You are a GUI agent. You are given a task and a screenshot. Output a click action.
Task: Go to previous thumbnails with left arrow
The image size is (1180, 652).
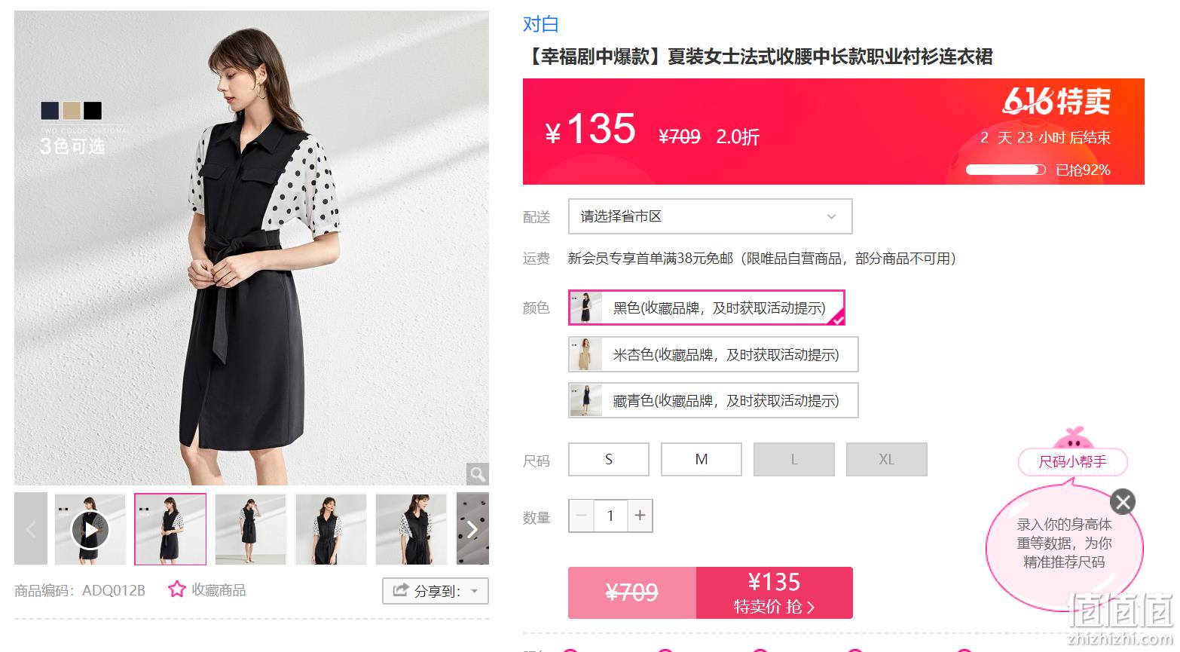tap(31, 529)
